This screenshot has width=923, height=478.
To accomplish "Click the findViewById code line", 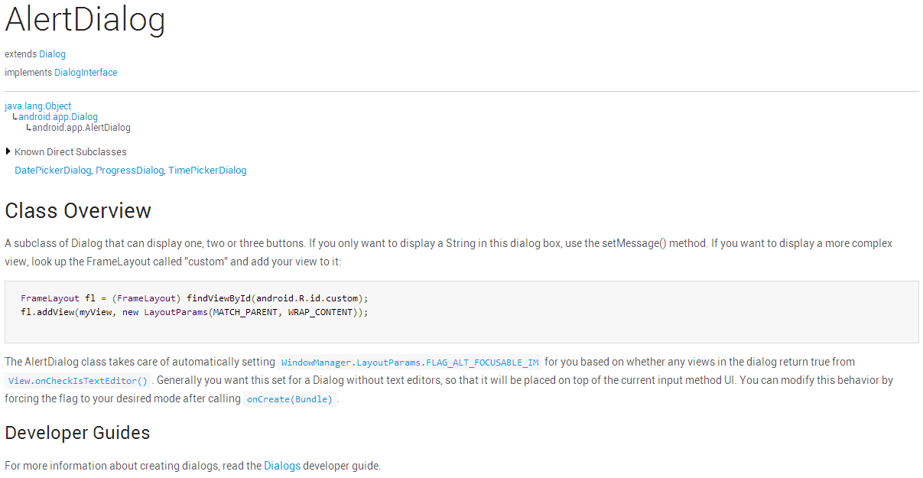I will point(194,298).
